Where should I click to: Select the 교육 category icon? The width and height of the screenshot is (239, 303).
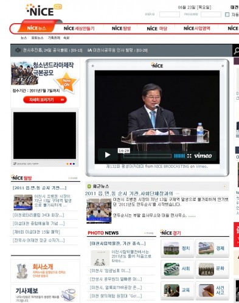pyautogui.click(x=178, y=291)
